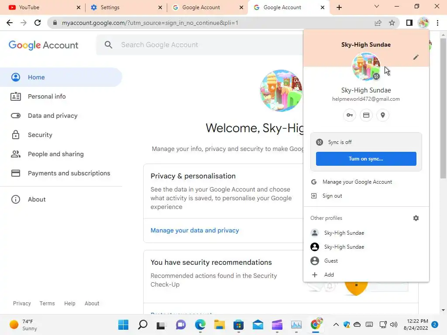Screen dimensions: 447x335
Task: Open Windows taskbar search
Action: click(143, 325)
